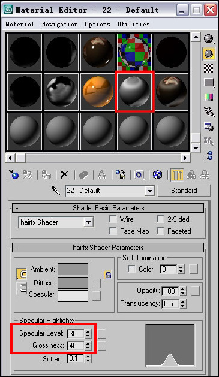
Task: Click the Reset Map/Mtl X icon
Action: pos(64,175)
